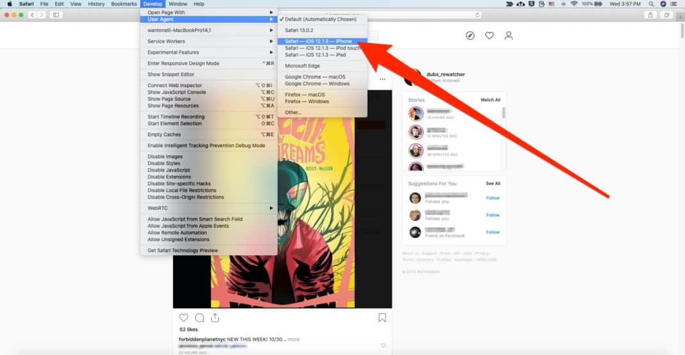Open the History menu
685x355 pixels.
coord(96,4)
